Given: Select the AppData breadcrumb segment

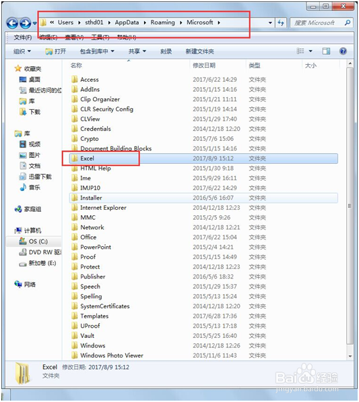Looking at the screenshot, I should [x=127, y=22].
